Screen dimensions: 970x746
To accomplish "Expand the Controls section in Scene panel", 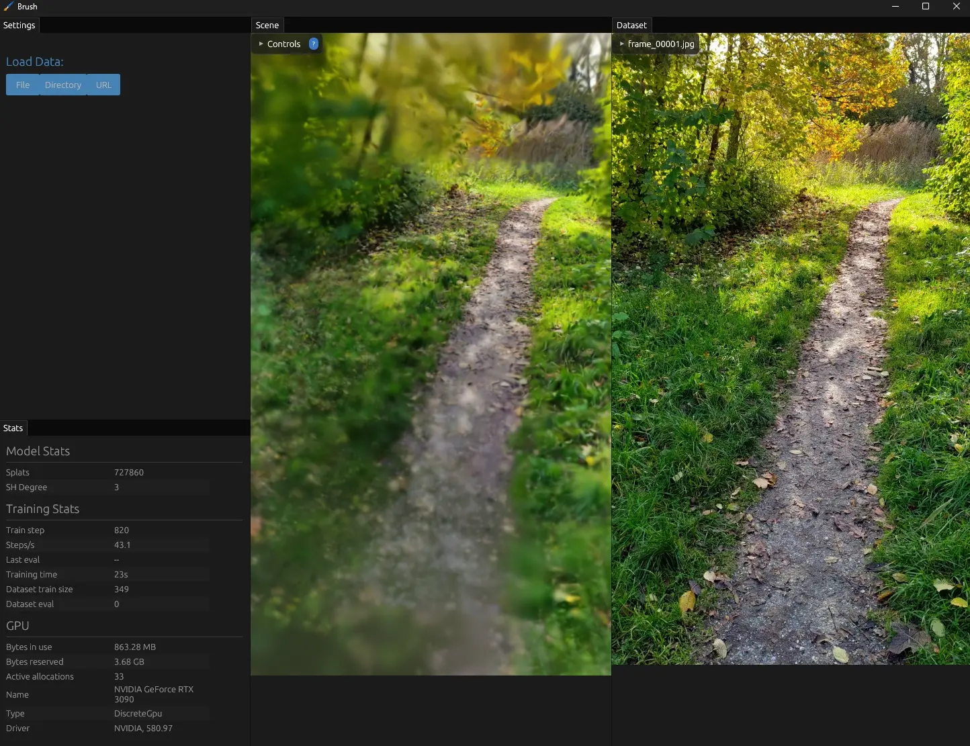I will (279, 44).
